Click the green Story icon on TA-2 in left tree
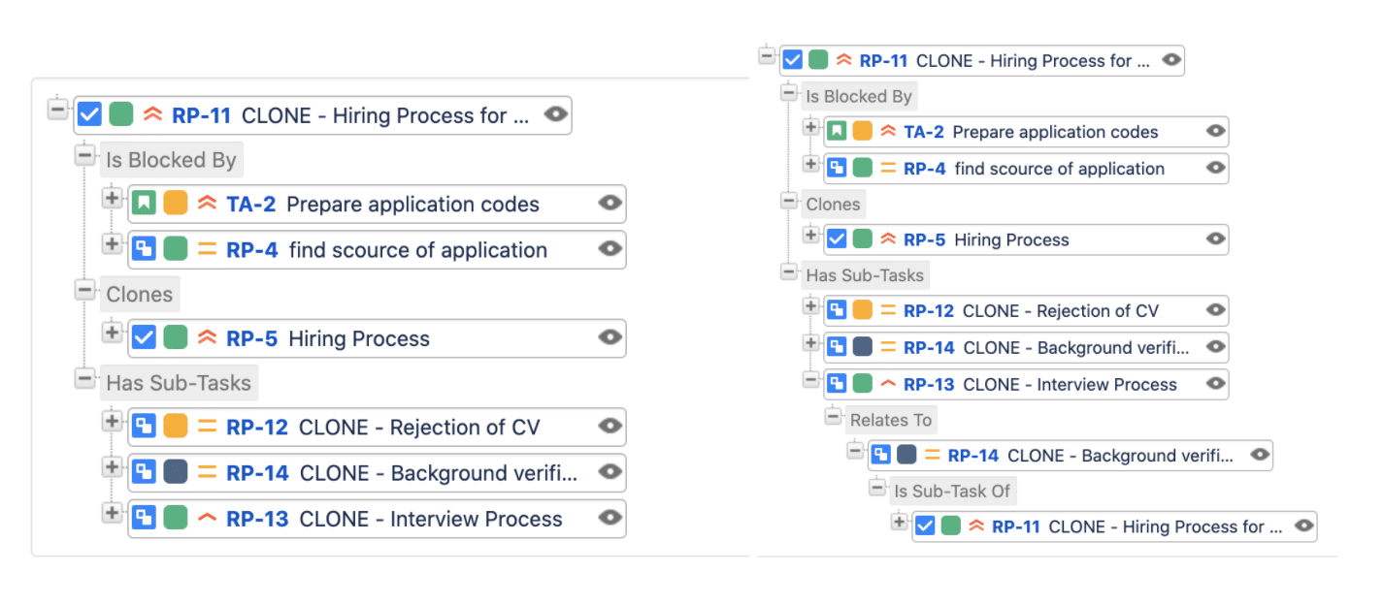This screenshot has height=605, width=1384. tap(144, 204)
